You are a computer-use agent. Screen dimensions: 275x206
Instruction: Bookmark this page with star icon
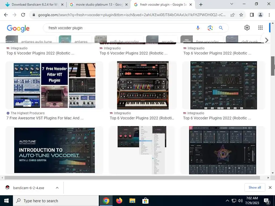click(x=241, y=15)
